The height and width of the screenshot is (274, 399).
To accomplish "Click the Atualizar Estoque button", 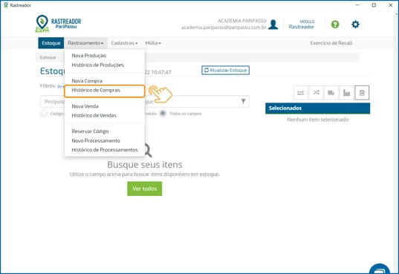I will click(x=225, y=71).
